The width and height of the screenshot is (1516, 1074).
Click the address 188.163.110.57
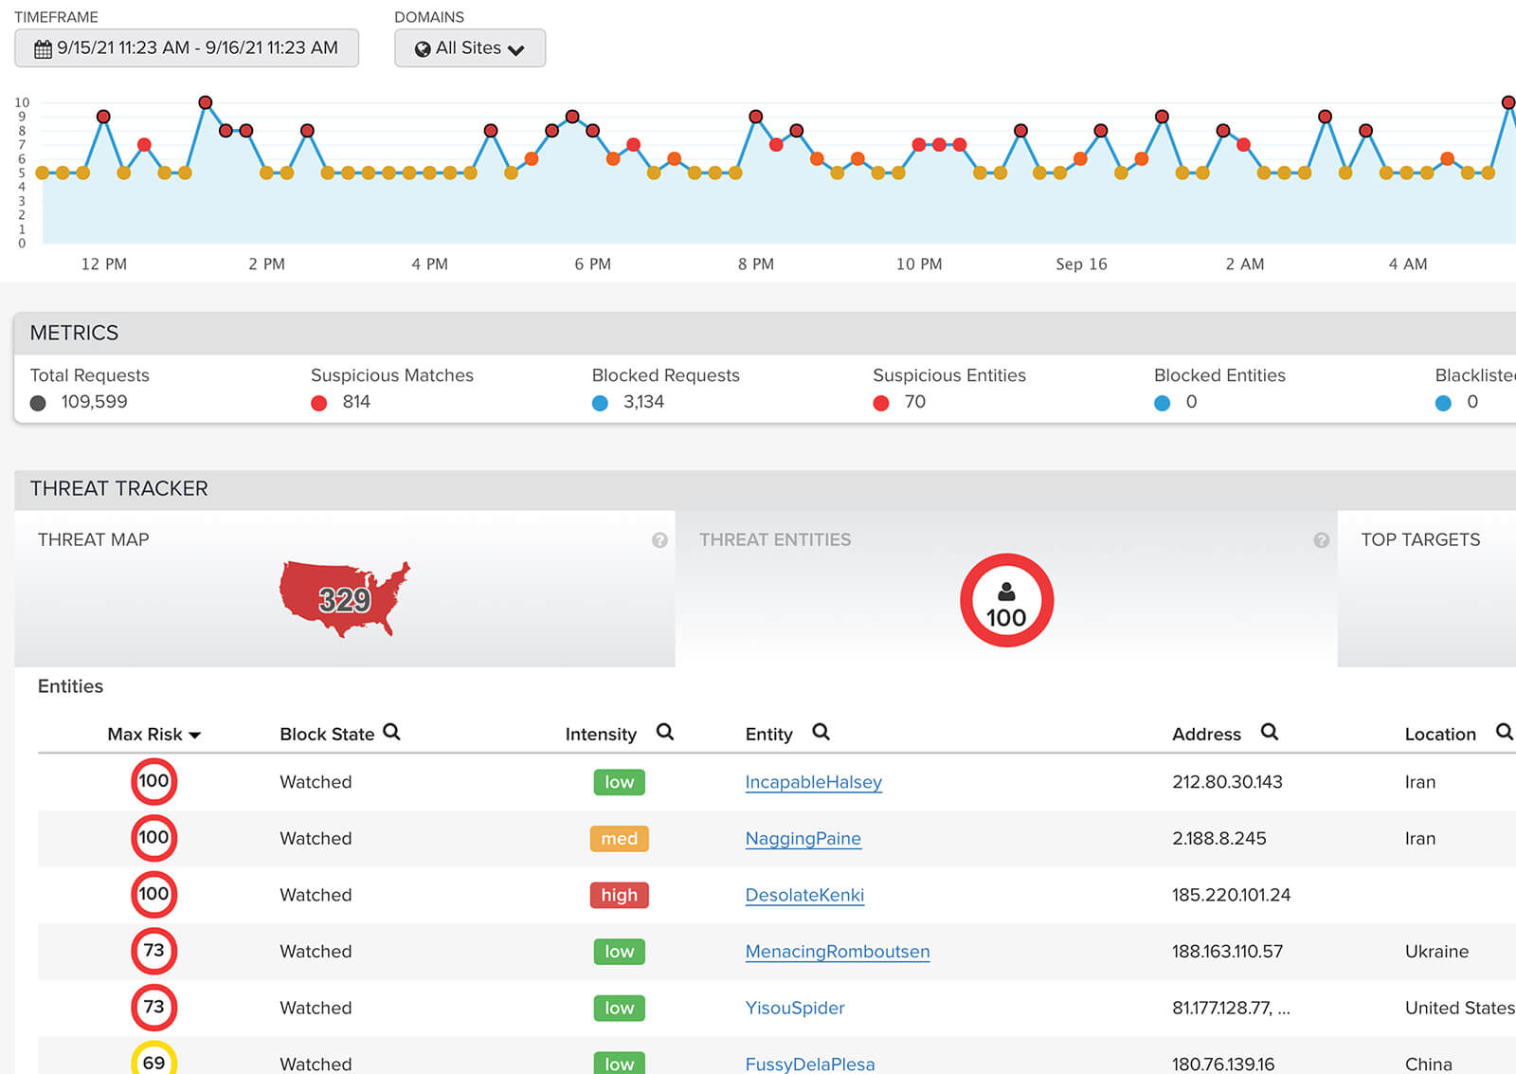[1228, 952]
